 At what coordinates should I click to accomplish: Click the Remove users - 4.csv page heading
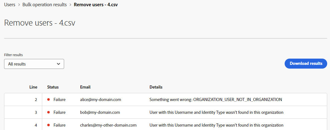[39, 23]
